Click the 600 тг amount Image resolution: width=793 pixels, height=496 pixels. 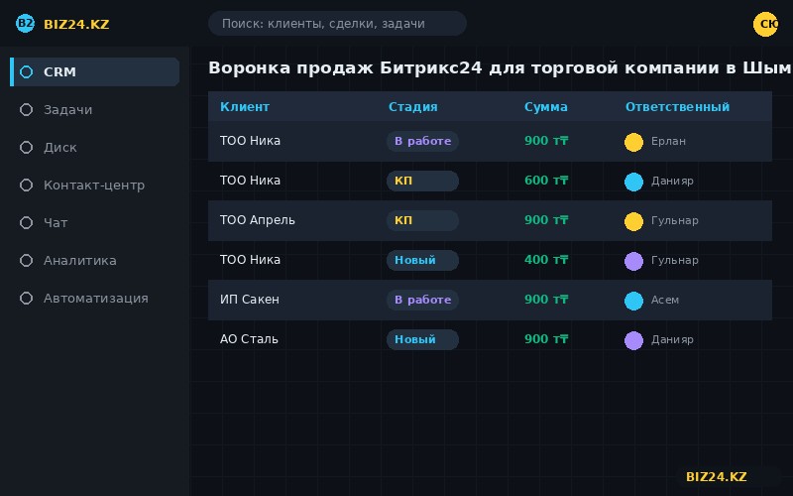[546, 181]
